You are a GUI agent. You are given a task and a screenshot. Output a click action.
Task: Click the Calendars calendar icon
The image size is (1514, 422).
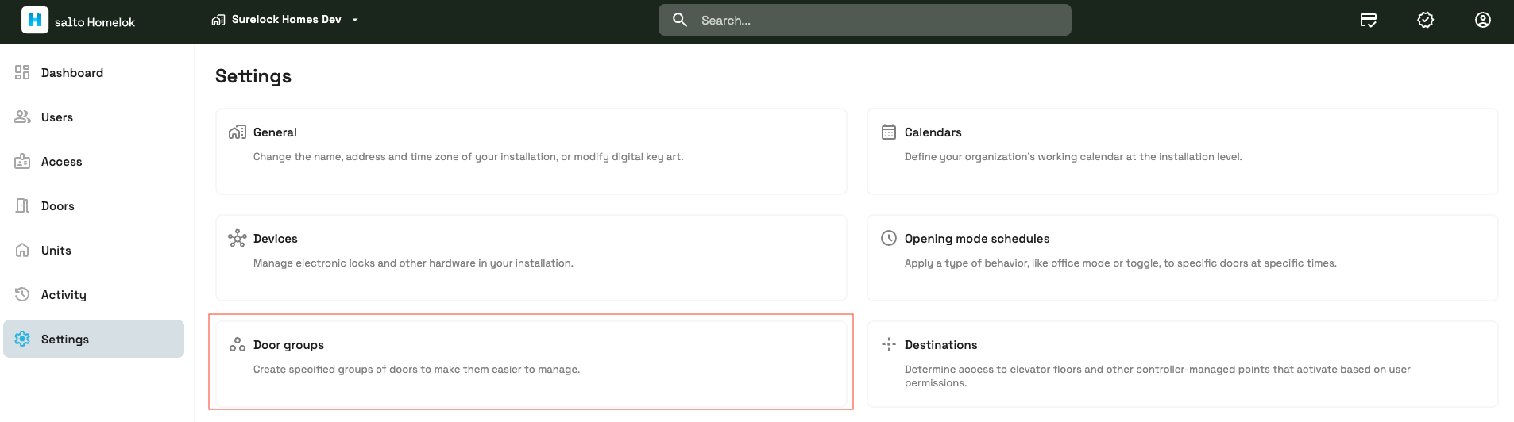889,132
